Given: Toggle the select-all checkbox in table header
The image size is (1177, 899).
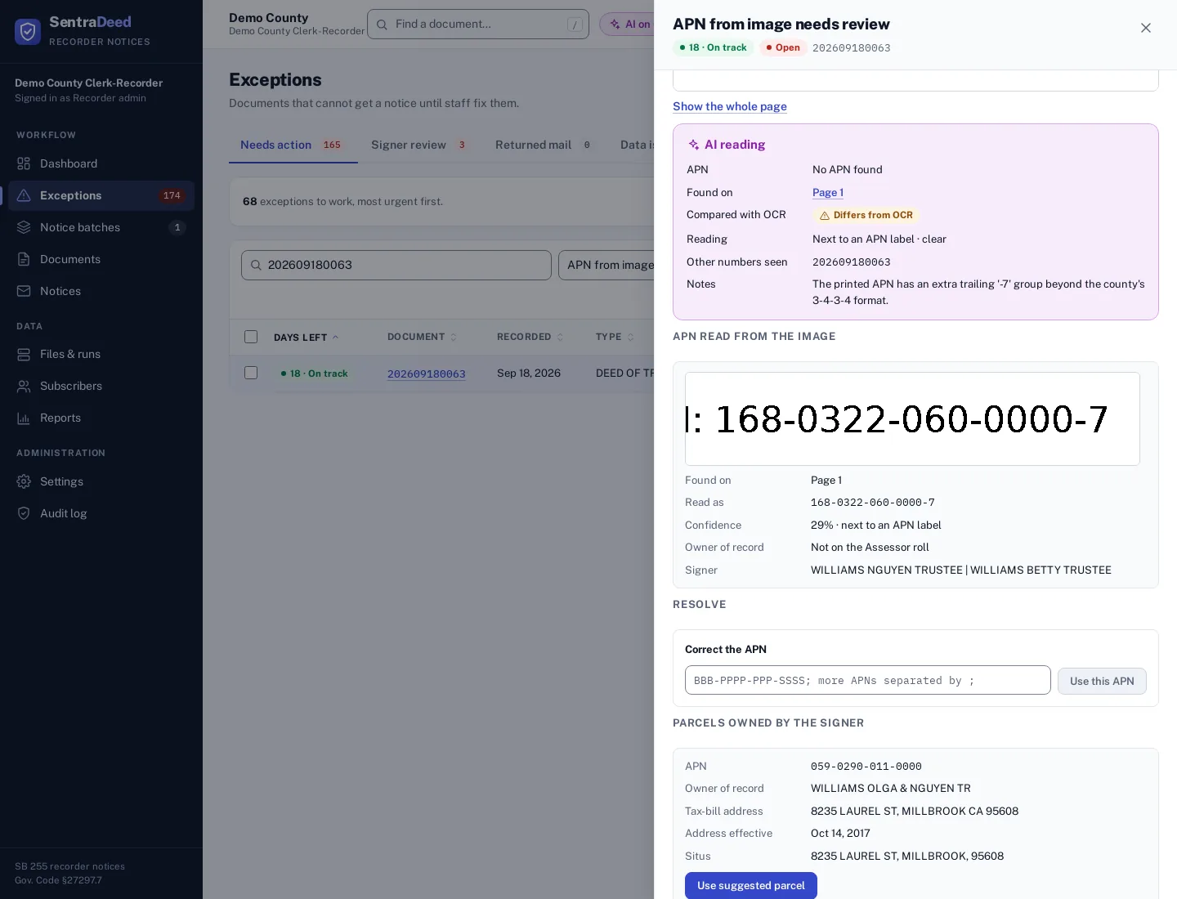Looking at the screenshot, I should (251, 337).
